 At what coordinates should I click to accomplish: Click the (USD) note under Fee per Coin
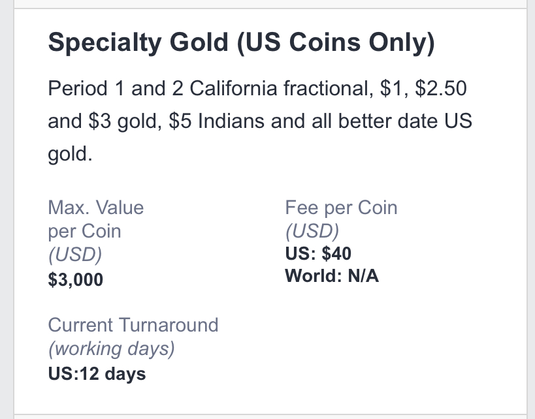click(x=312, y=231)
